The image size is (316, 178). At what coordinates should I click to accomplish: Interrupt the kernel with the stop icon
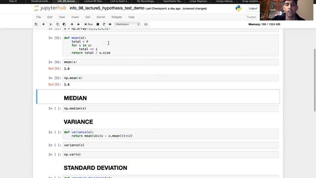click(x=98, y=24)
